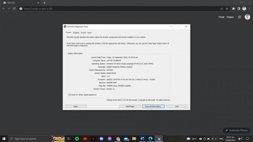Open the Chrome side panel icon
253x142 pixels.
pos(238,9)
